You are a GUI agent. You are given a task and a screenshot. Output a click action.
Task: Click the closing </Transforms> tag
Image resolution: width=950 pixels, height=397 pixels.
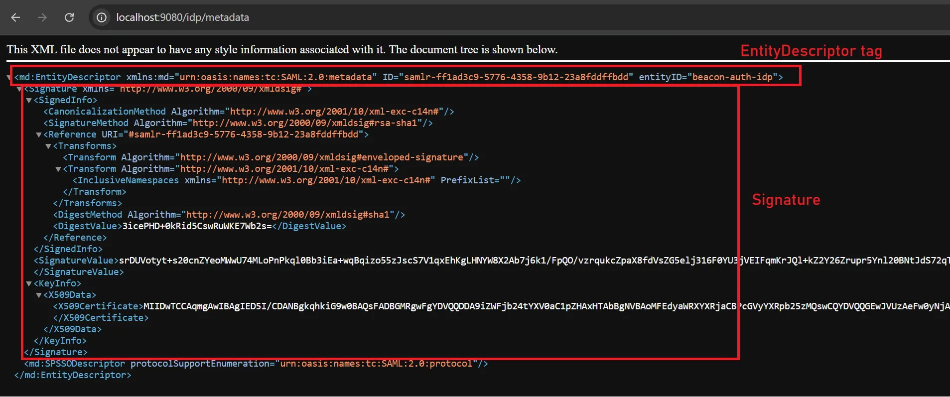[x=88, y=203]
